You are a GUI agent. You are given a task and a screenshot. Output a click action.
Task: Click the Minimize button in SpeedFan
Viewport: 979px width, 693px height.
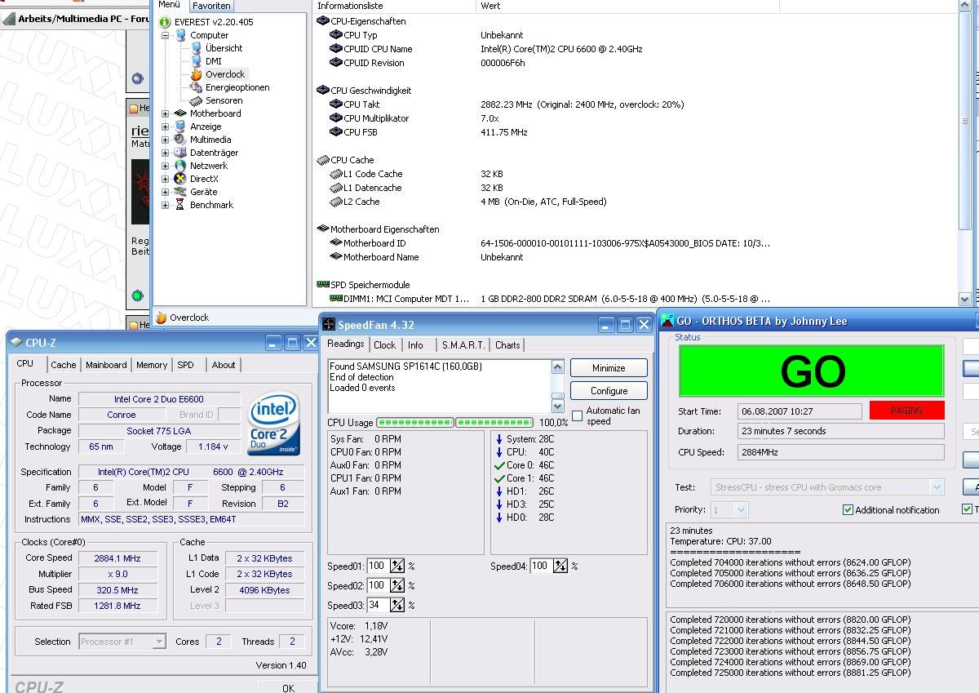609,368
